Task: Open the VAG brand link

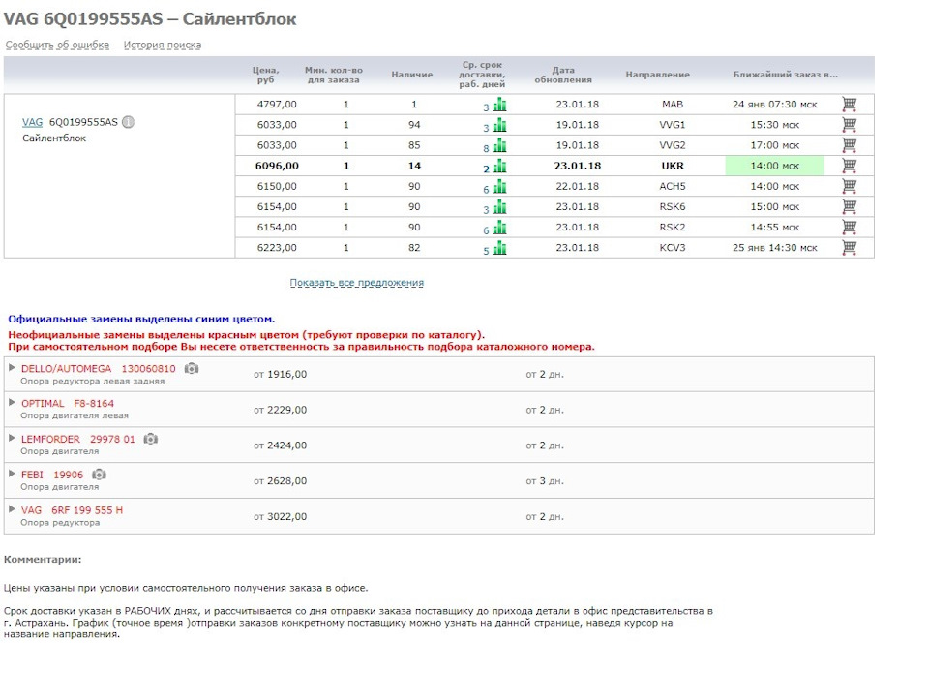Action: (x=32, y=122)
